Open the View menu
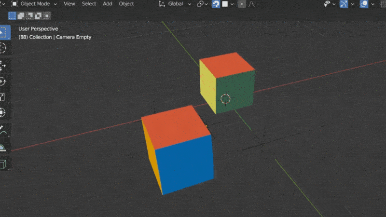The width and height of the screenshot is (386, 217). (69, 4)
